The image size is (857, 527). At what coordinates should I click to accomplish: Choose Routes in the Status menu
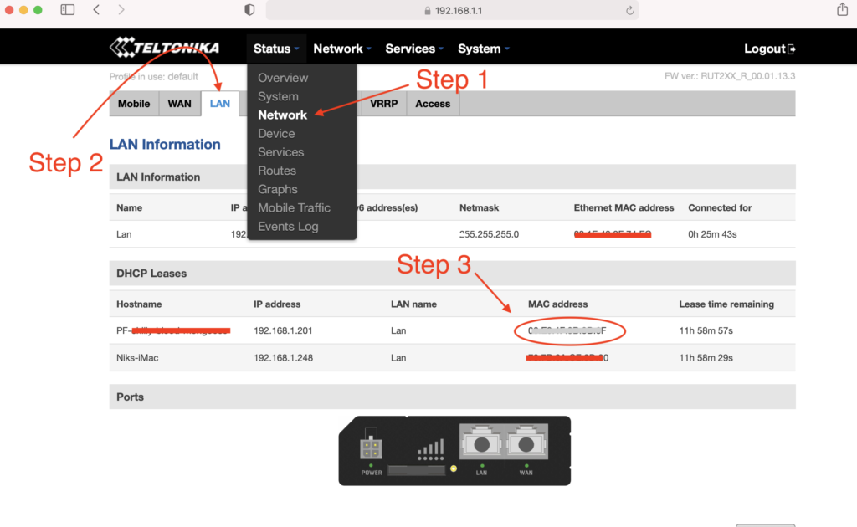[277, 171]
